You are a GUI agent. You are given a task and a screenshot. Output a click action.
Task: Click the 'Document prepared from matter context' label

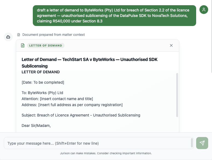pyautogui.click(x=54, y=35)
